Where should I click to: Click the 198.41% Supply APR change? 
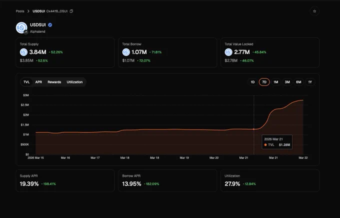(48, 184)
